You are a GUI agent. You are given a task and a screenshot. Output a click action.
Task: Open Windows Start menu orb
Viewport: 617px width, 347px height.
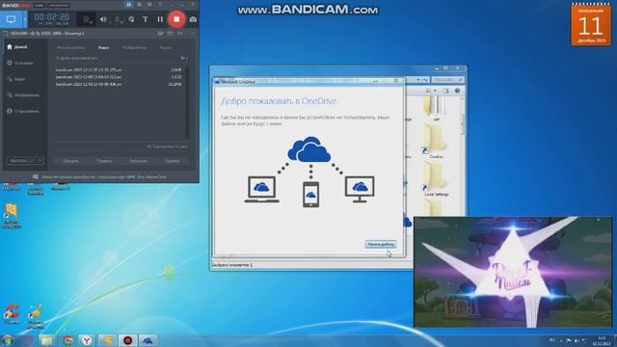click(x=8, y=340)
